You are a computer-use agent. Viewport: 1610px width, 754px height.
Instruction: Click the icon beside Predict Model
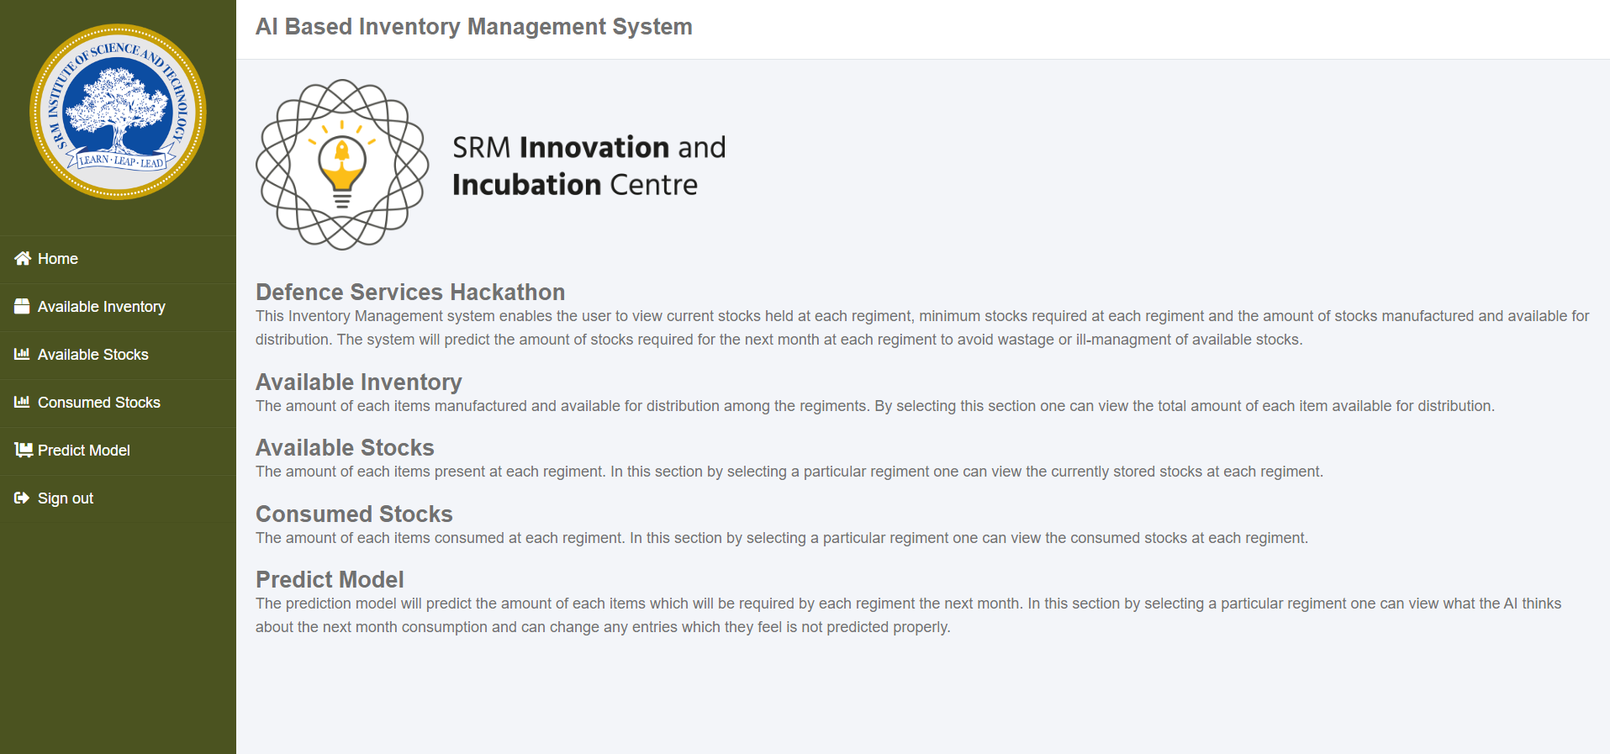coord(24,450)
